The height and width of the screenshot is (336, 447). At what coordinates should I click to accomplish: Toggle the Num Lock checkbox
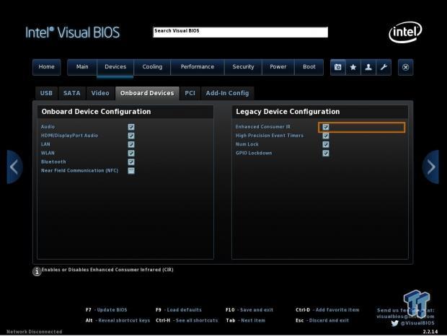point(326,144)
